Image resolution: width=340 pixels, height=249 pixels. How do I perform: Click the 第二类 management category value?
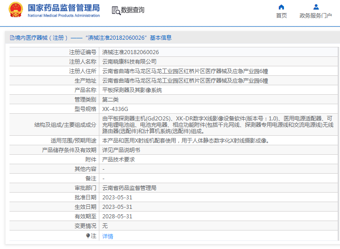click(x=110, y=100)
